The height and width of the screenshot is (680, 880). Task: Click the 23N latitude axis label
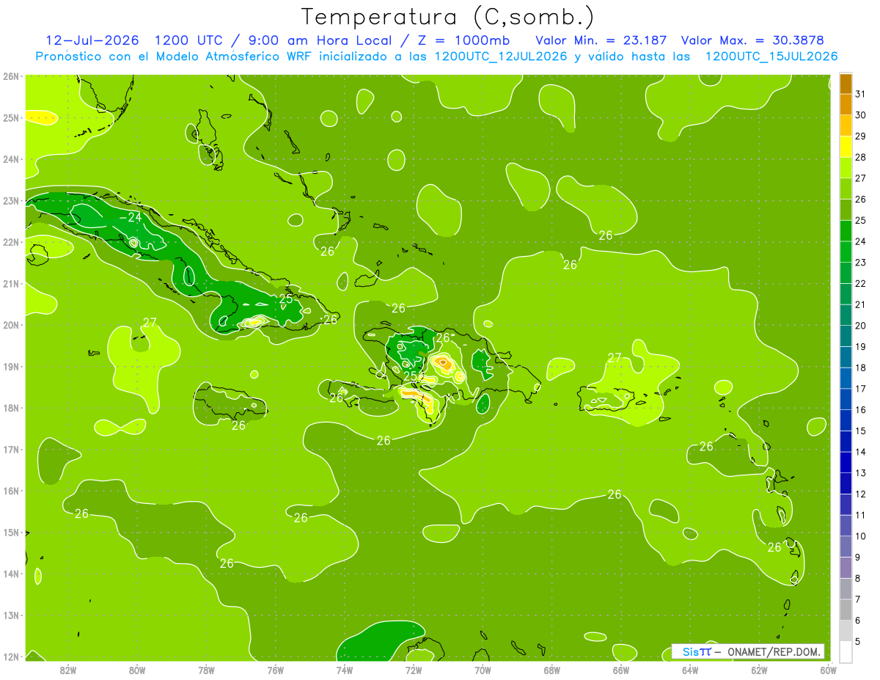tap(12, 200)
